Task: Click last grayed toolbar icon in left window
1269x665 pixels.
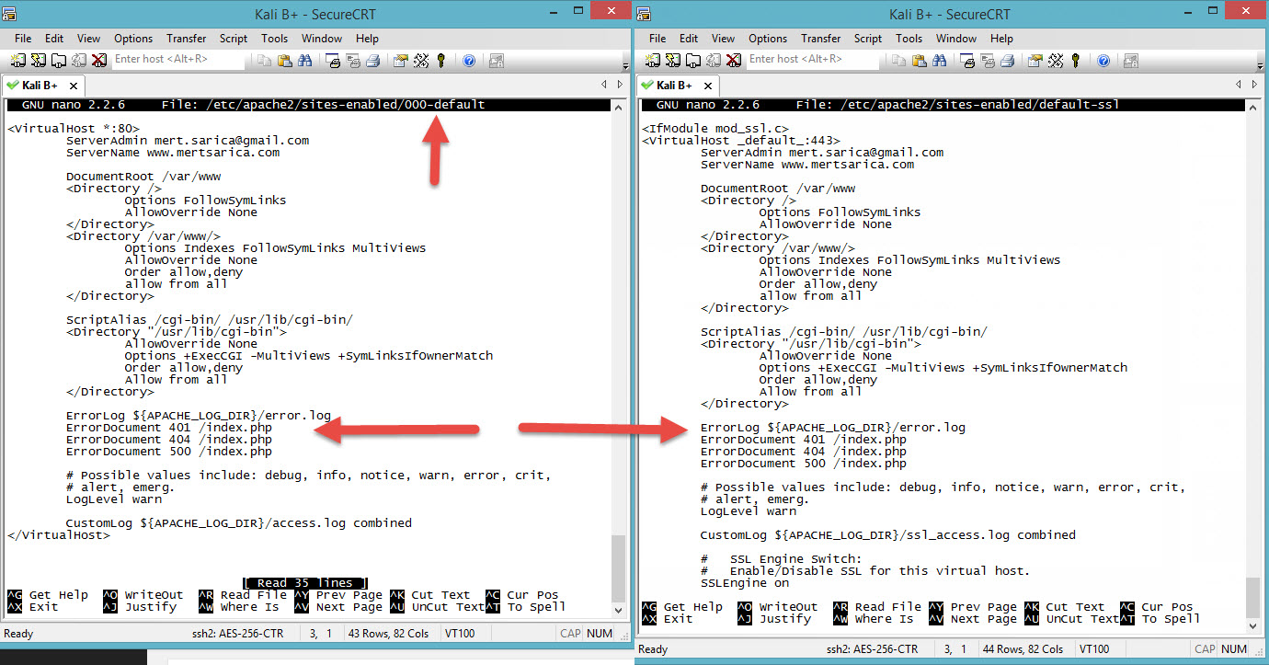Action: (497, 61)
